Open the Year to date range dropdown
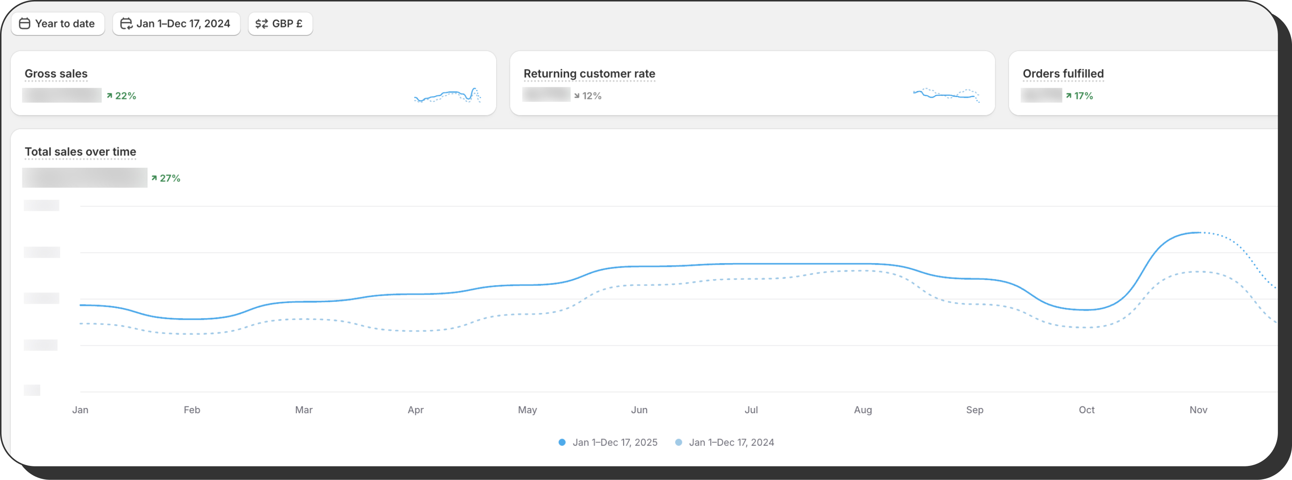The height and width of the screenshot is (480, 1292). point(58,24)
